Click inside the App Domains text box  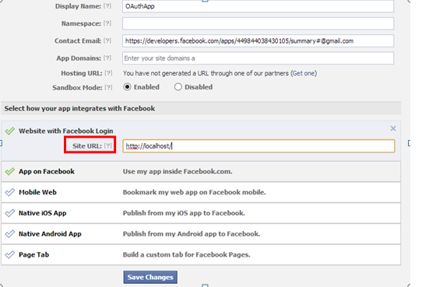[x=258, y=58]
